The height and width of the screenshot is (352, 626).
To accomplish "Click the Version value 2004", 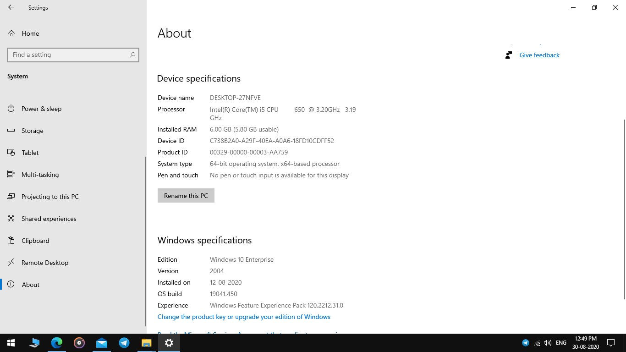I will coord(217,271).
